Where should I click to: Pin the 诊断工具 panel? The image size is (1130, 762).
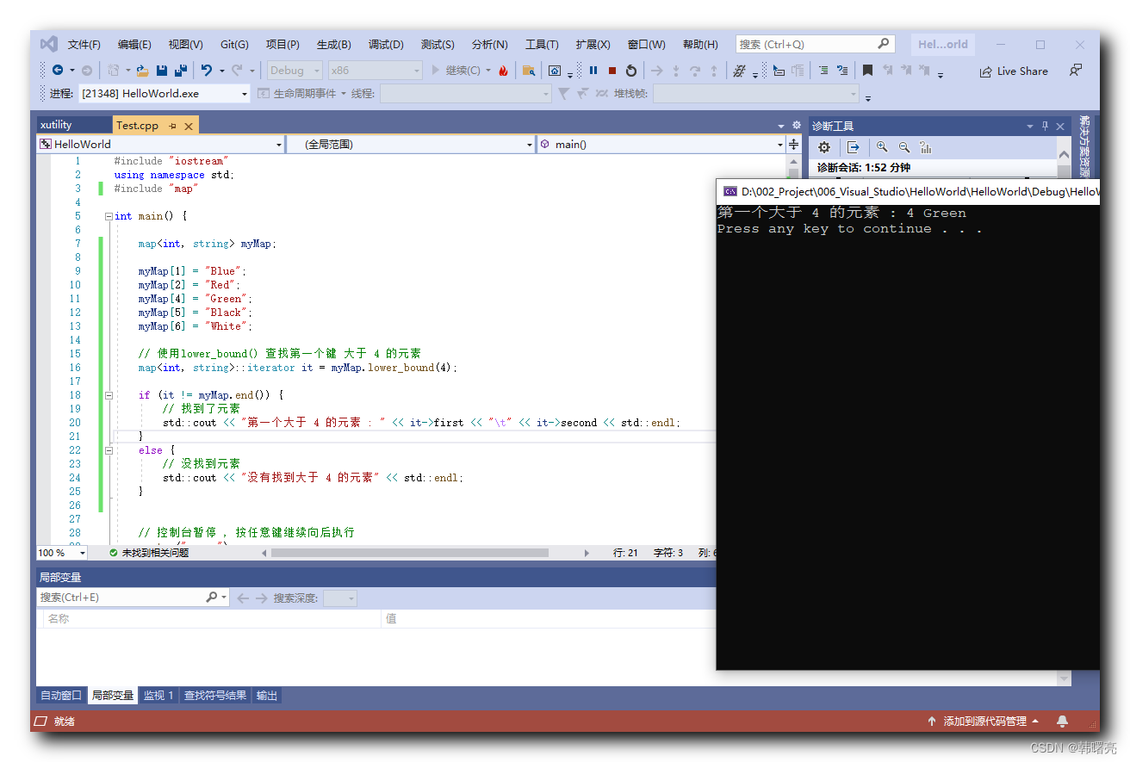(x=1044, y=126)
